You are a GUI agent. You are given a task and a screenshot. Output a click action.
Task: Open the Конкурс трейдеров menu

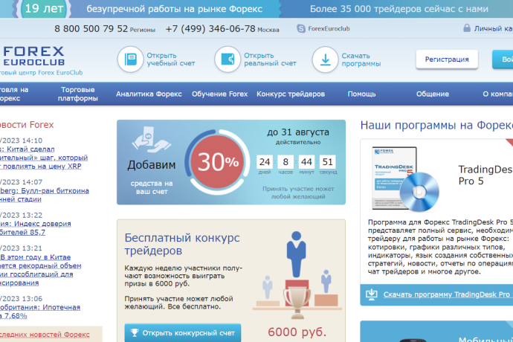click(x=291, y=94)
